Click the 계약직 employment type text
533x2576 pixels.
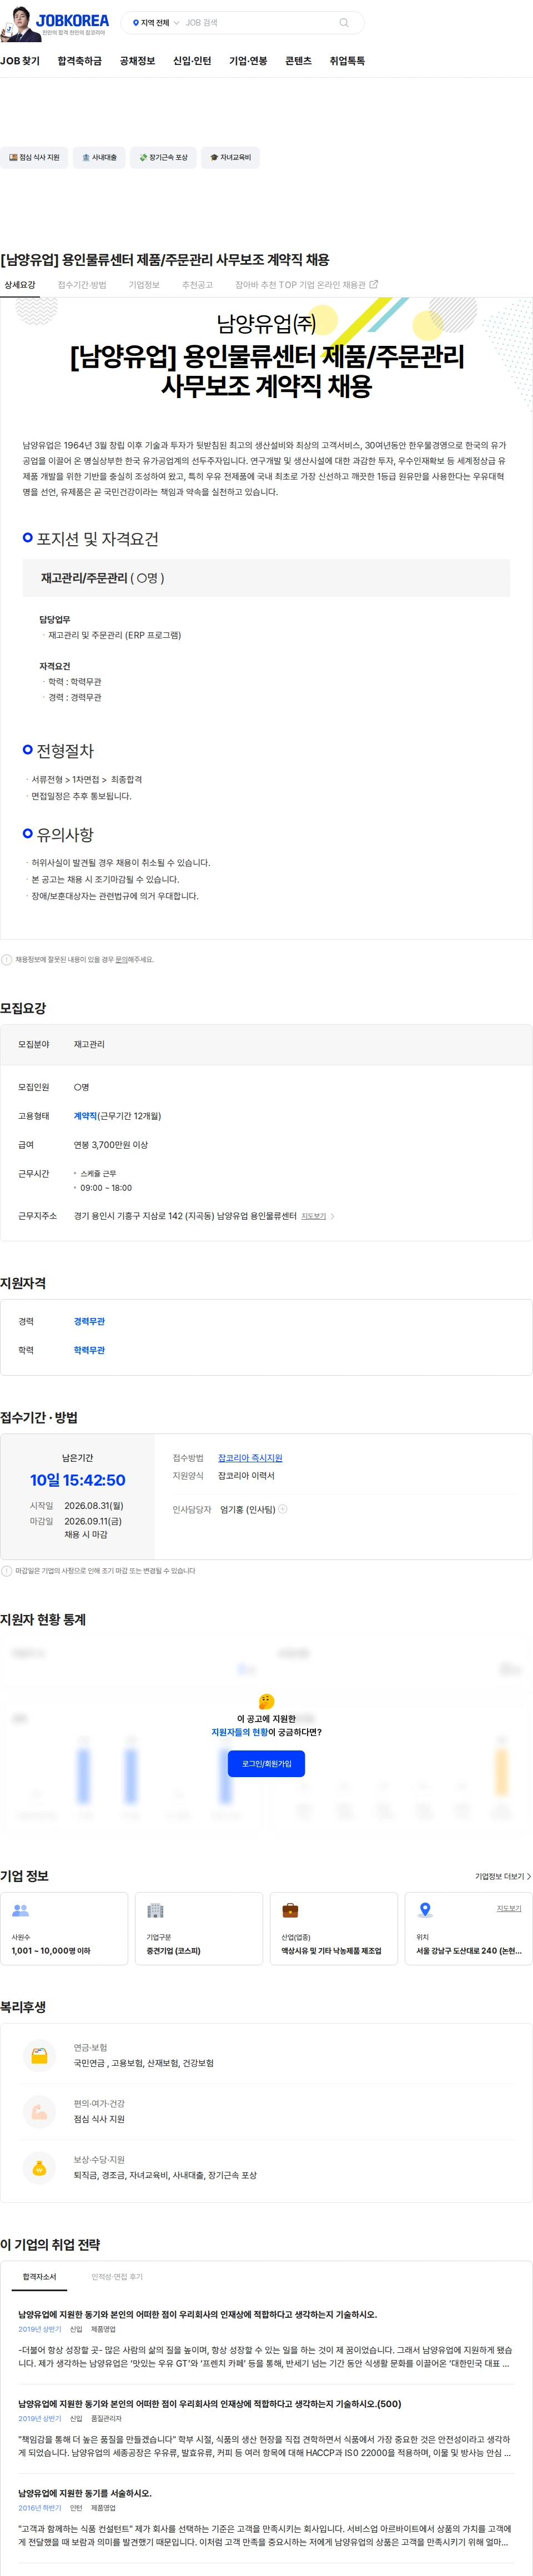click(x=85, y=1116)
